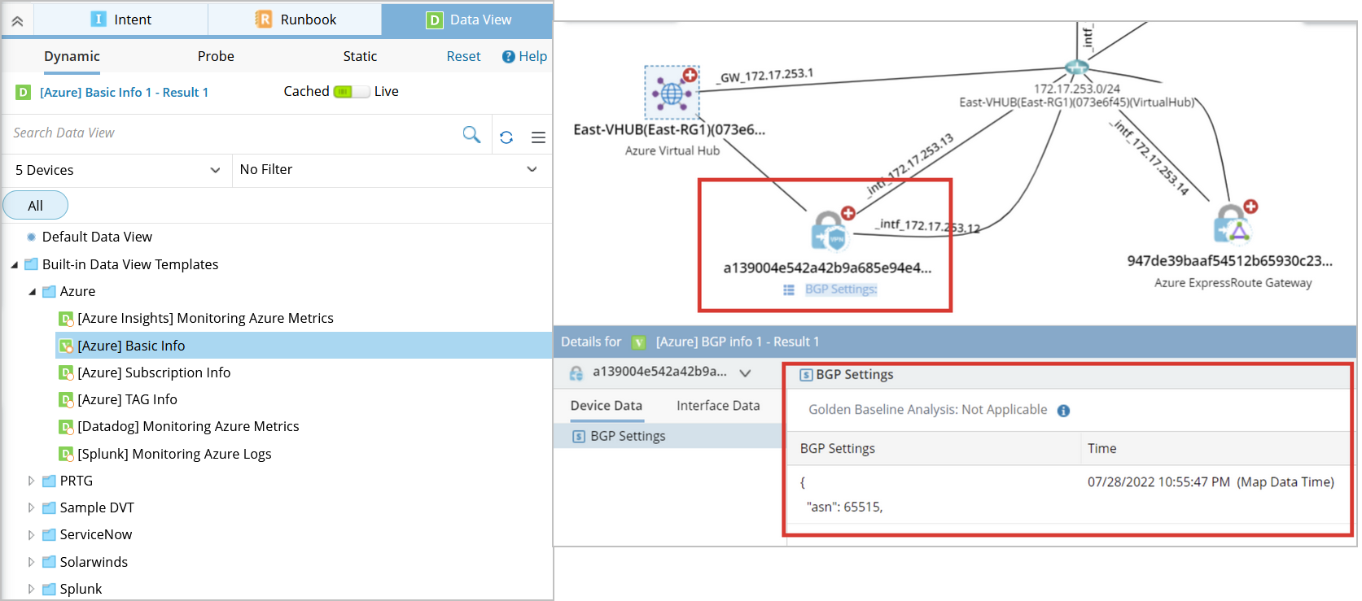Select the All filter pill
Image resolution: width=1362 pixels, height=601 pixels.
pos(35,206)
